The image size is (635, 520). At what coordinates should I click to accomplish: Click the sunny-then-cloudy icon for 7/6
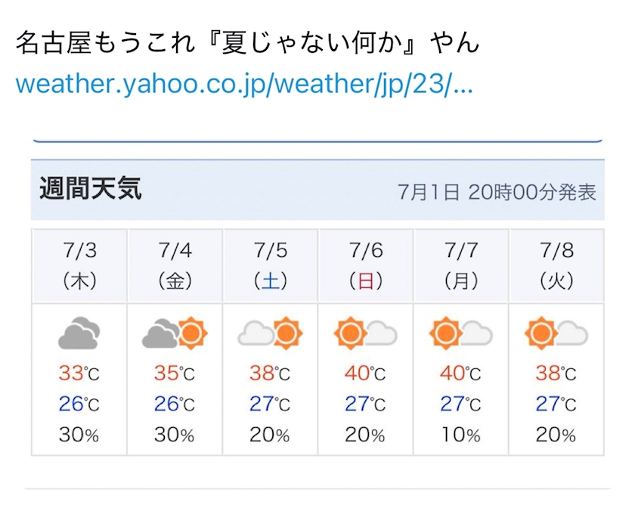point(366,333)
